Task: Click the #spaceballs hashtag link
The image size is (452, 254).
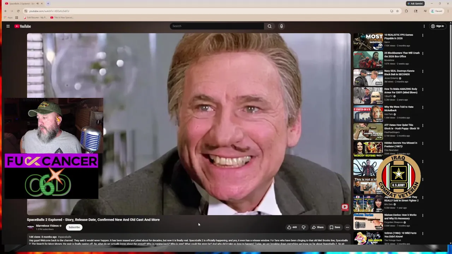Action: [65, 237]
